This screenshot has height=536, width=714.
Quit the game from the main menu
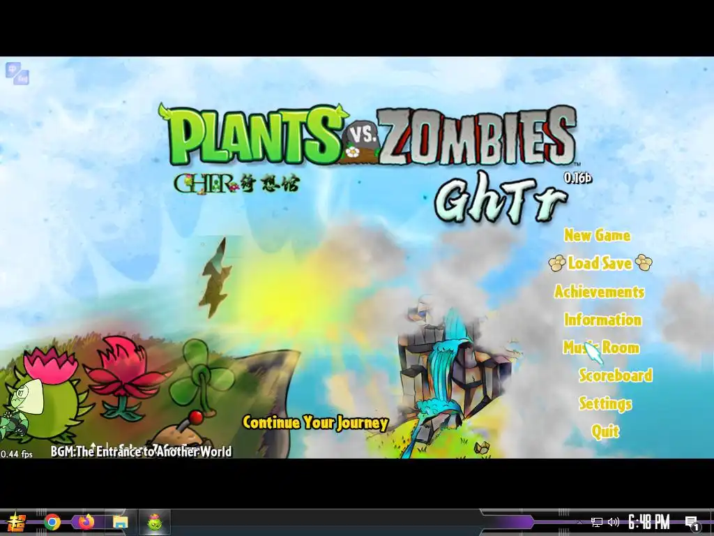605,431
